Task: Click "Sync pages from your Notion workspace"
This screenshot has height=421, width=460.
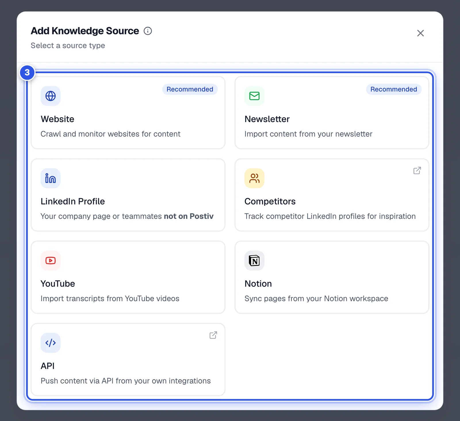Action: click(x=316, y=299)
